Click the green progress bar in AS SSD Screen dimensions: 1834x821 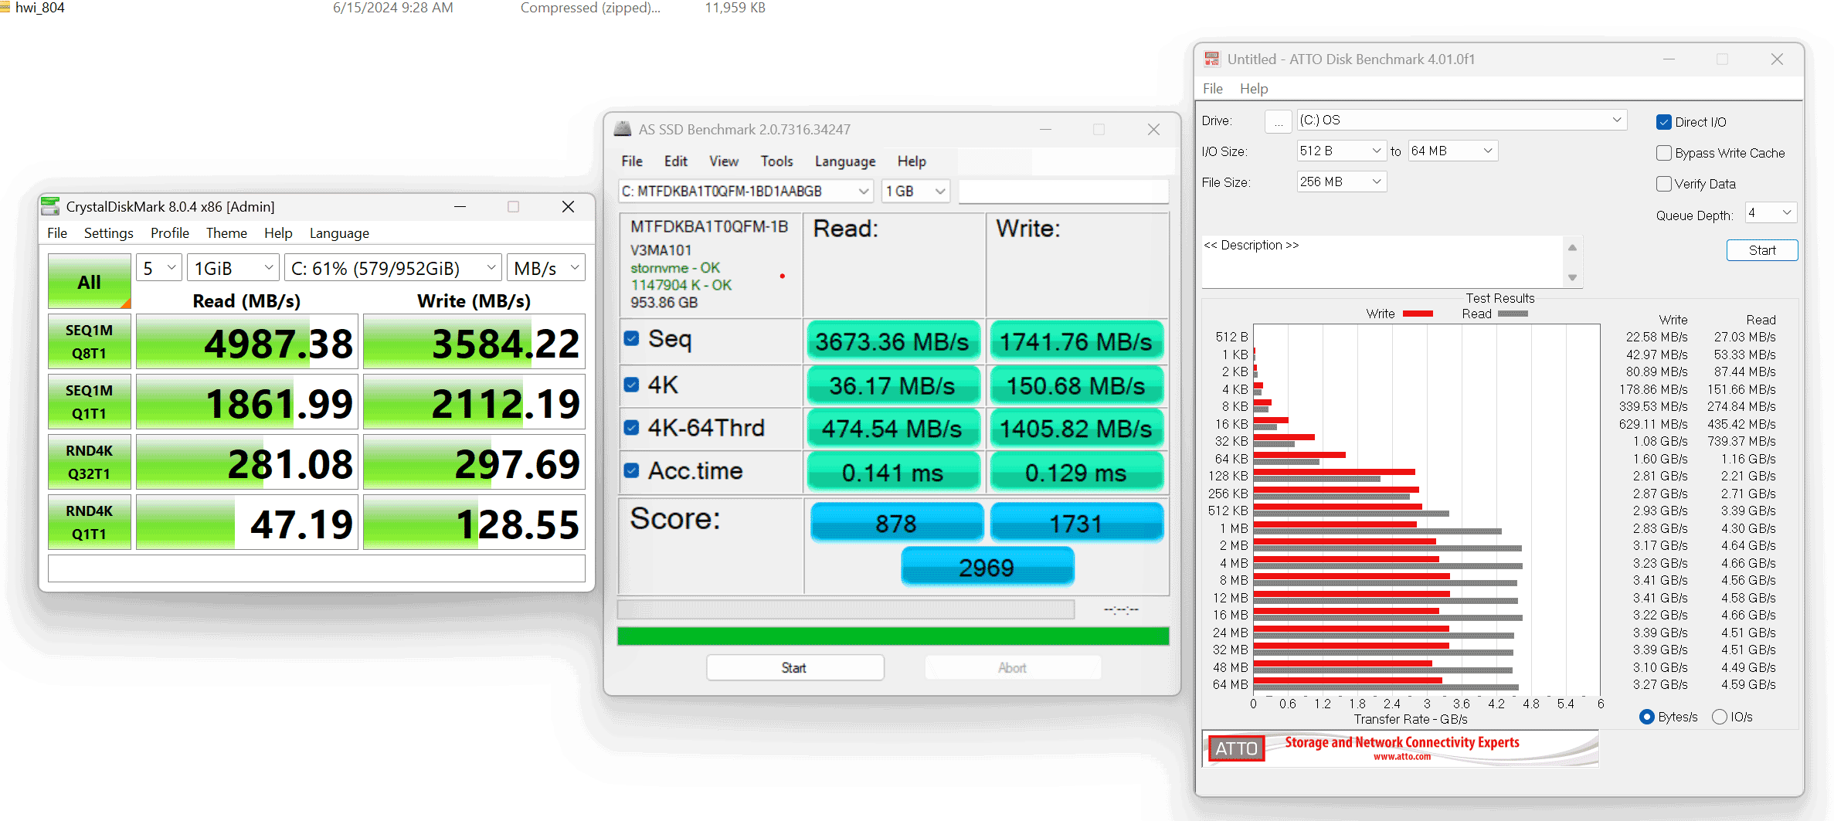(893, 636)
